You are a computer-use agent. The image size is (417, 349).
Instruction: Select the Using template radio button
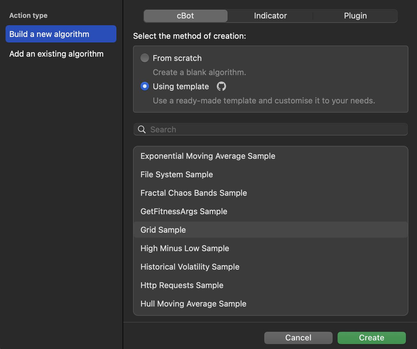click(145, 86)
